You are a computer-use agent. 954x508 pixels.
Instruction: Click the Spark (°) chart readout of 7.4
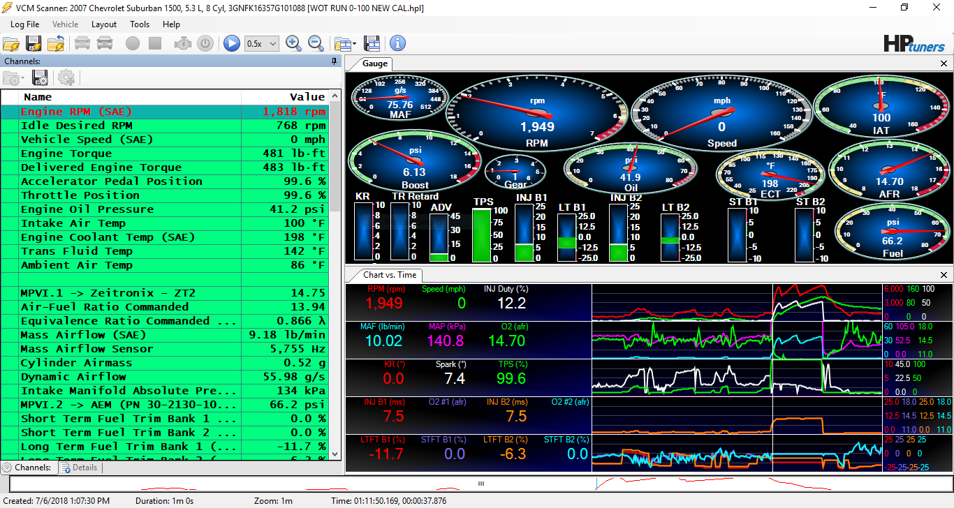point(455,373)
